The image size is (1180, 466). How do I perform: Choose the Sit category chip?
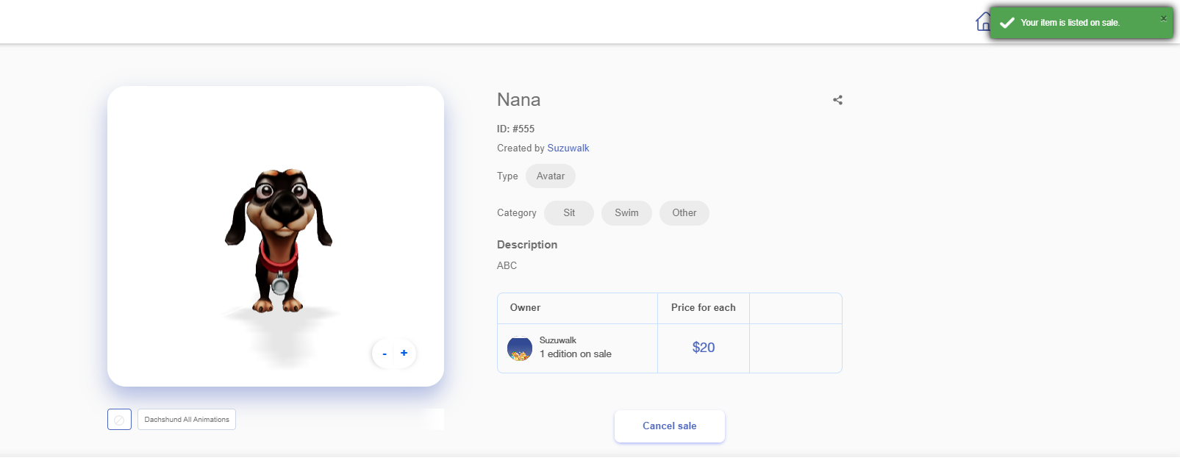569,213
